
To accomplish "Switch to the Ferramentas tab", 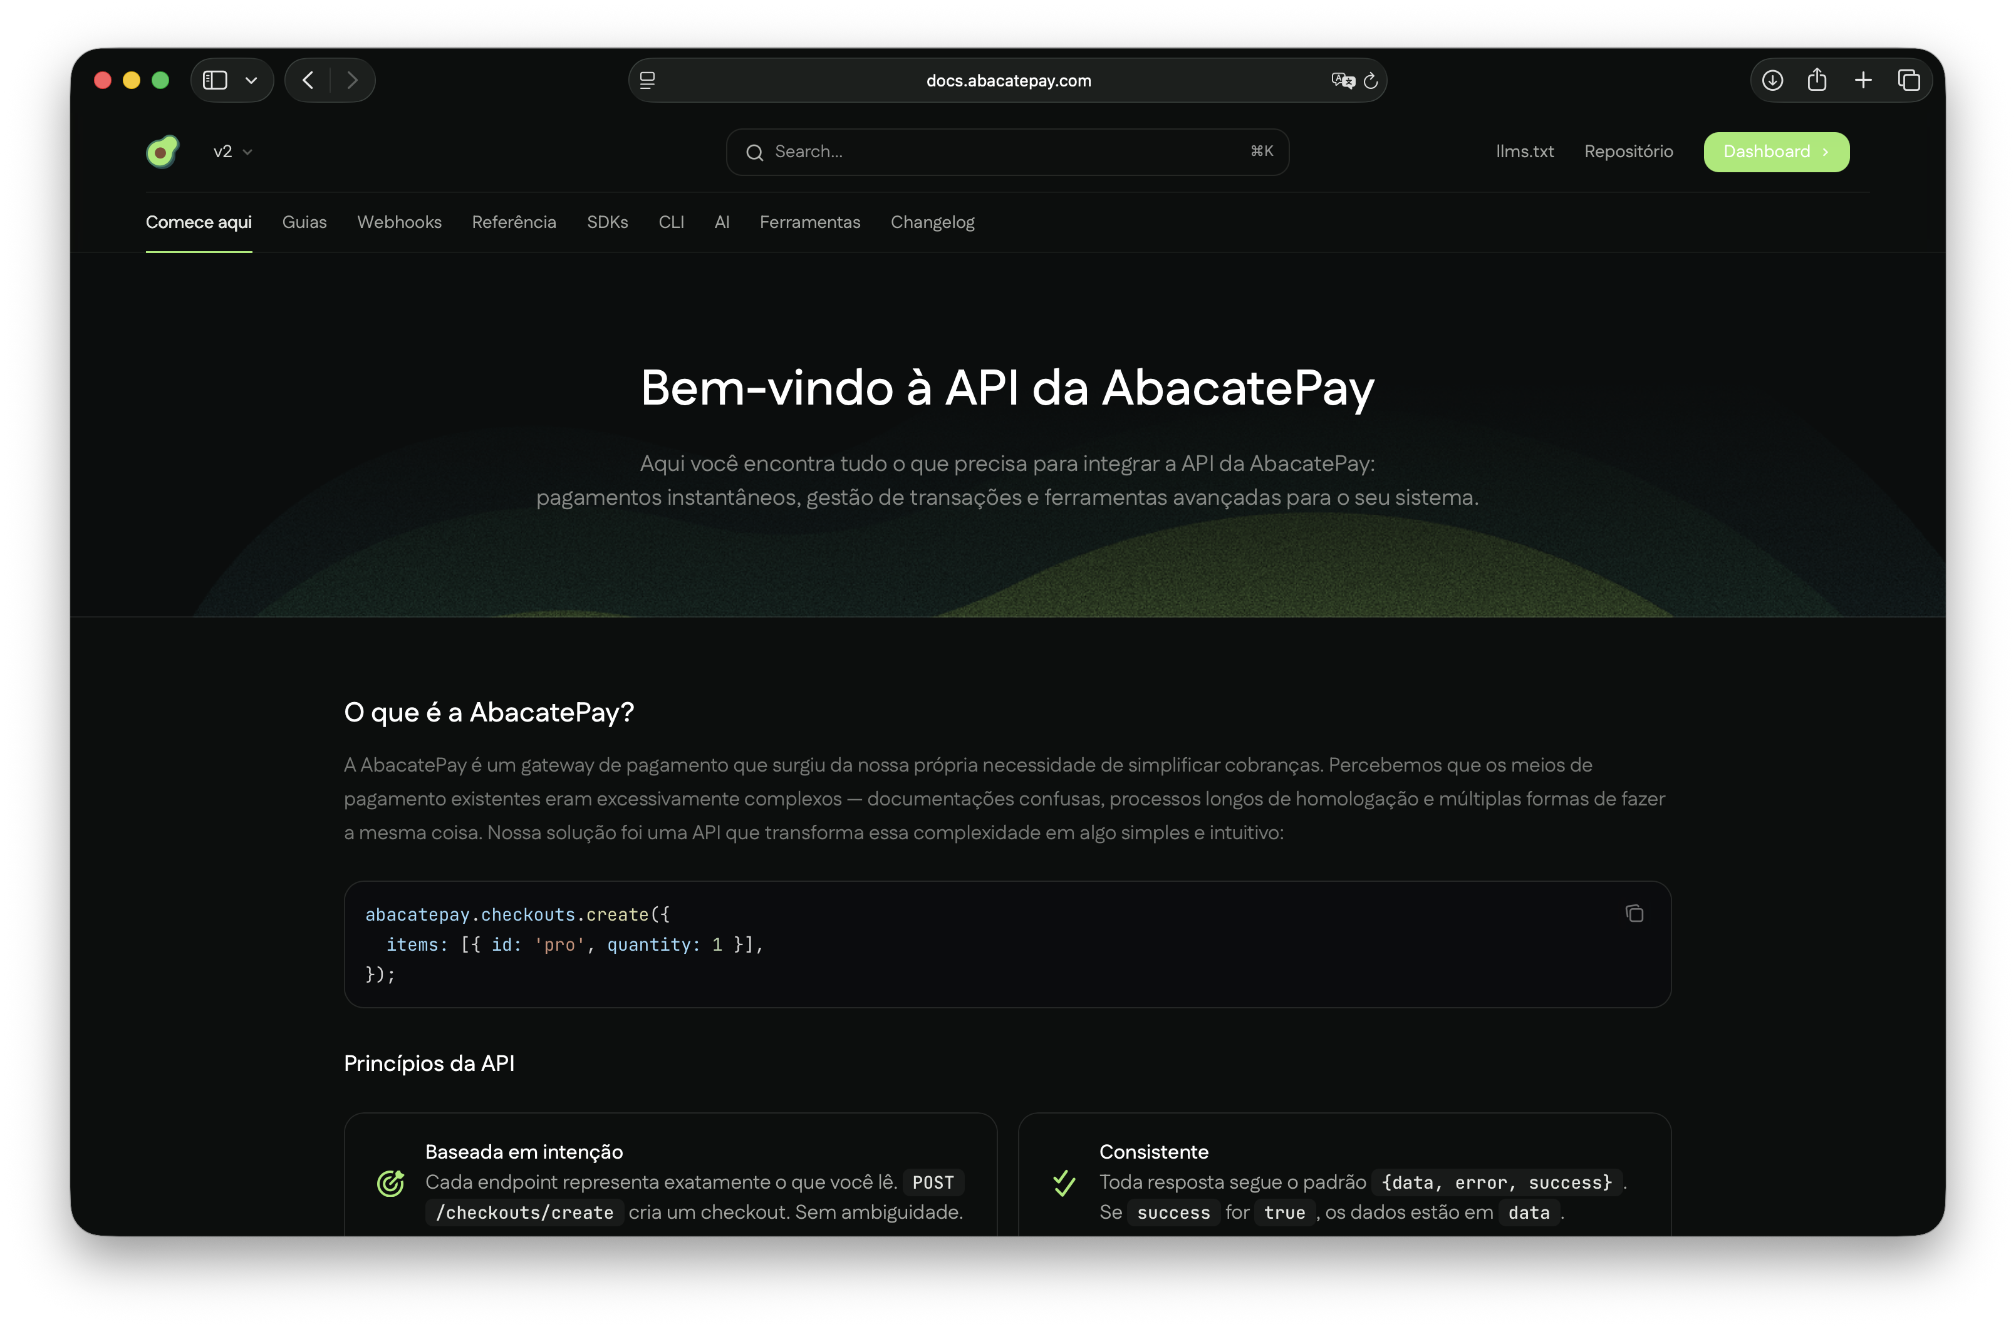I will [809, 222].
